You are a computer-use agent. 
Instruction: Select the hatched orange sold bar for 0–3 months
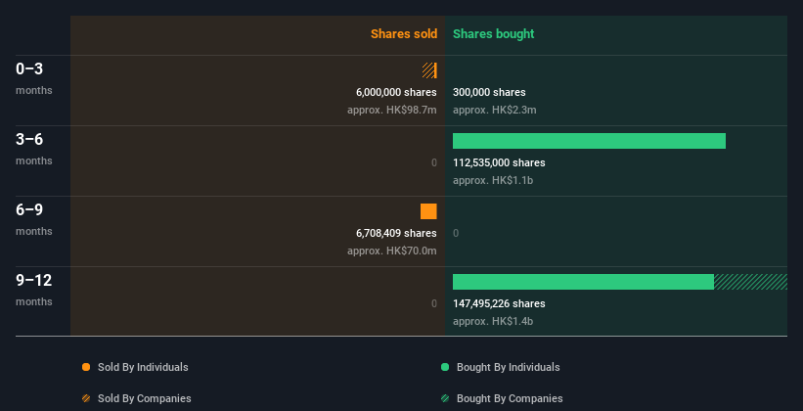(428, 70)
